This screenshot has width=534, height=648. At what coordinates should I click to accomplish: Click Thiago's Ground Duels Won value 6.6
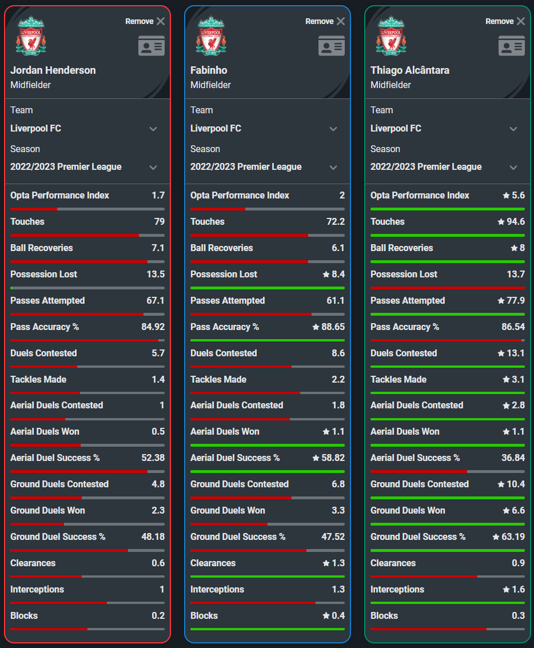(519, 510)
